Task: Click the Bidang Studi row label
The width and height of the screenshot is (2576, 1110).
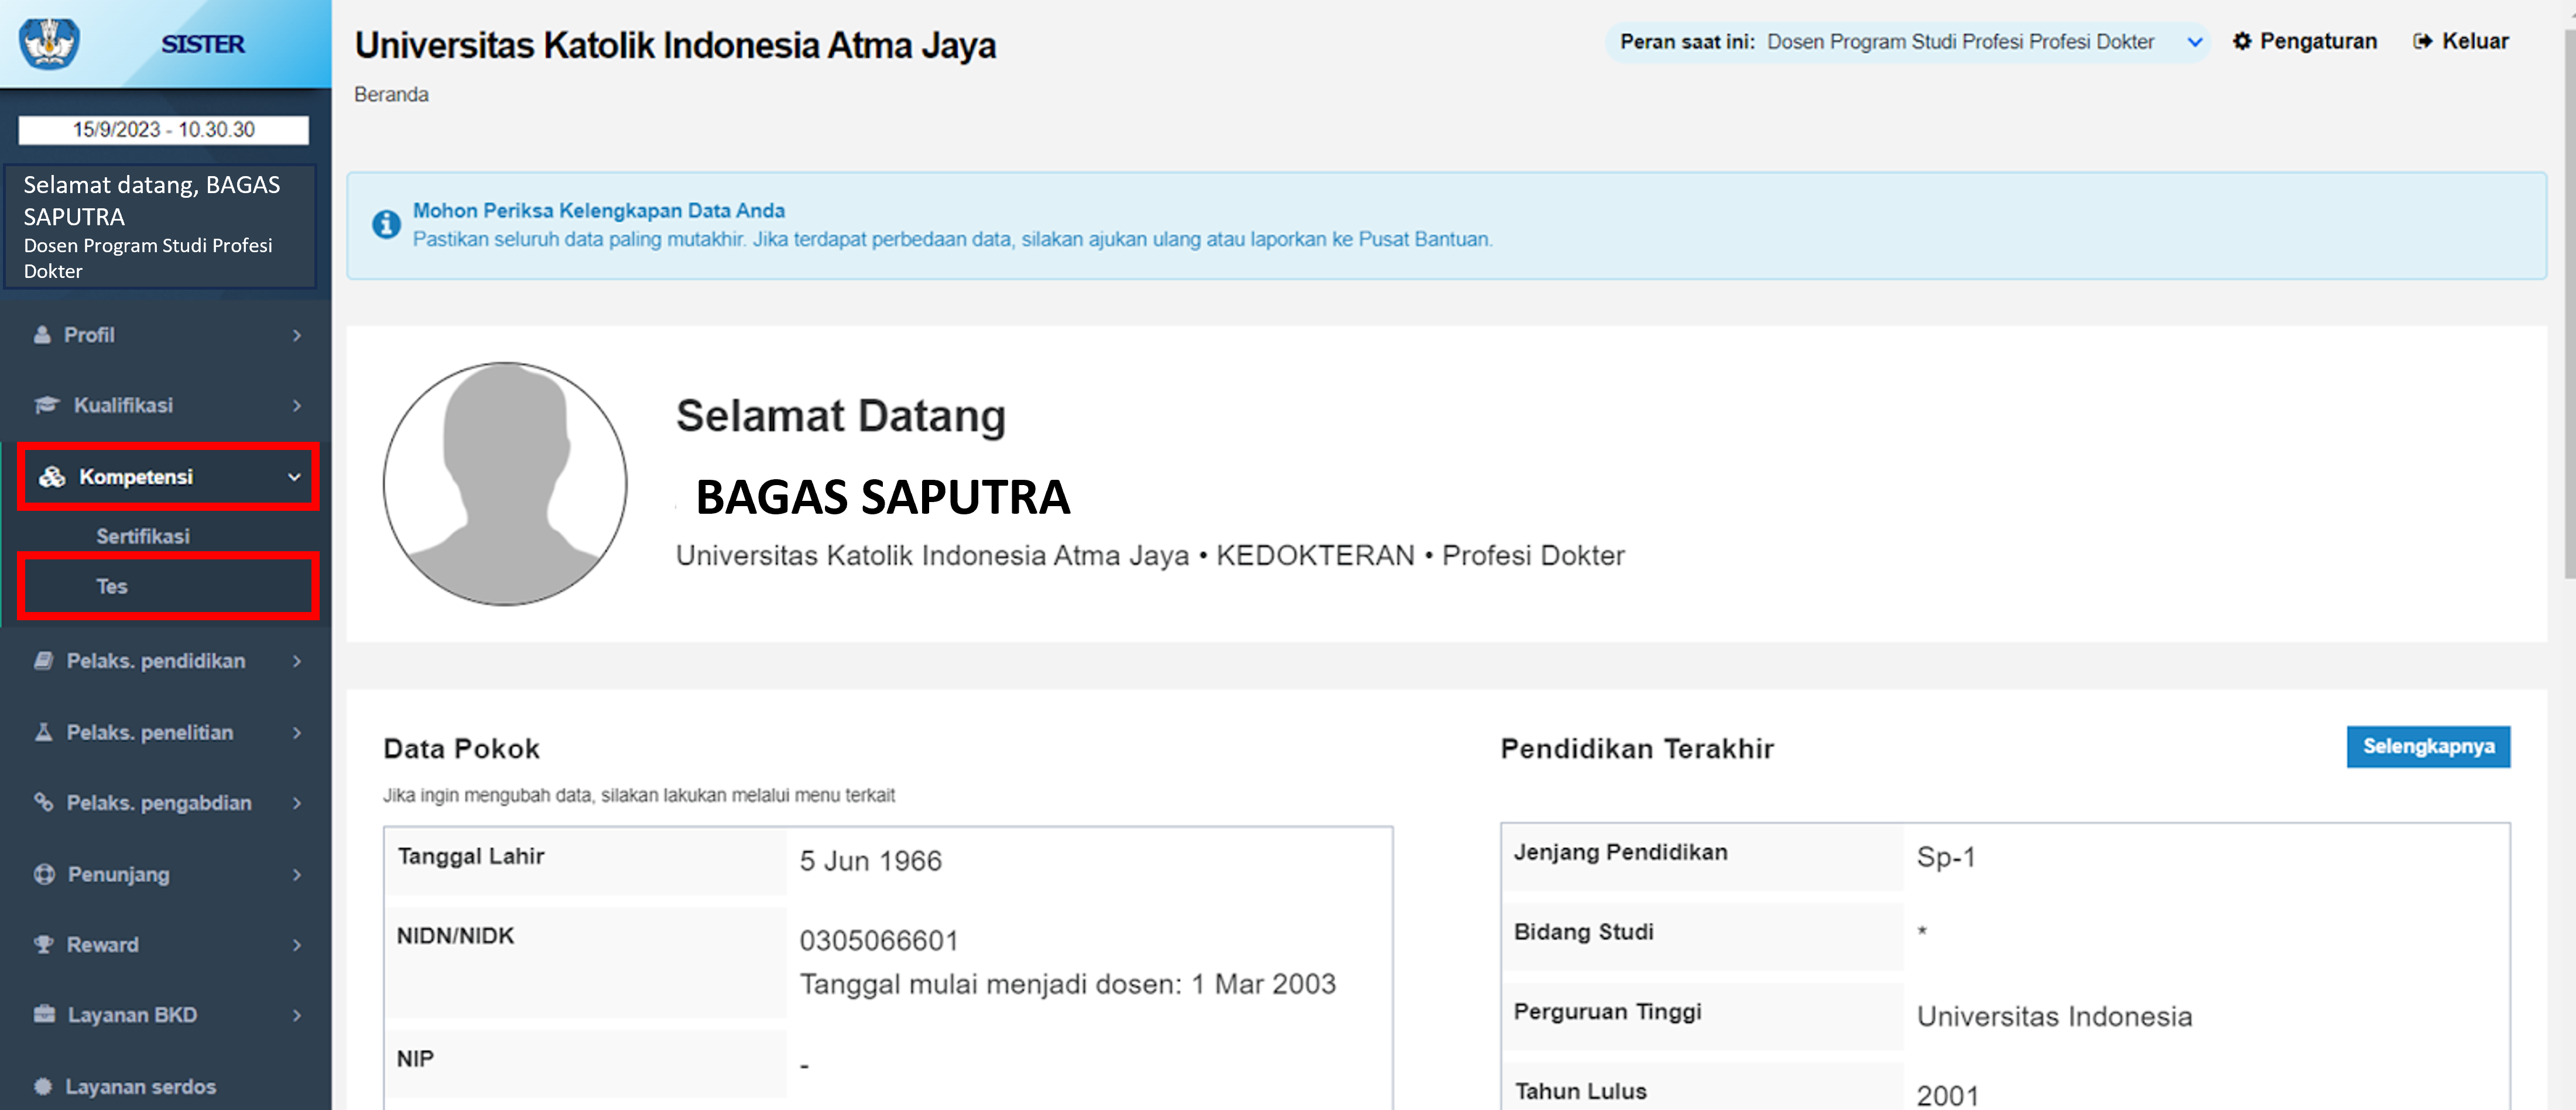Action: point(1583,931)
